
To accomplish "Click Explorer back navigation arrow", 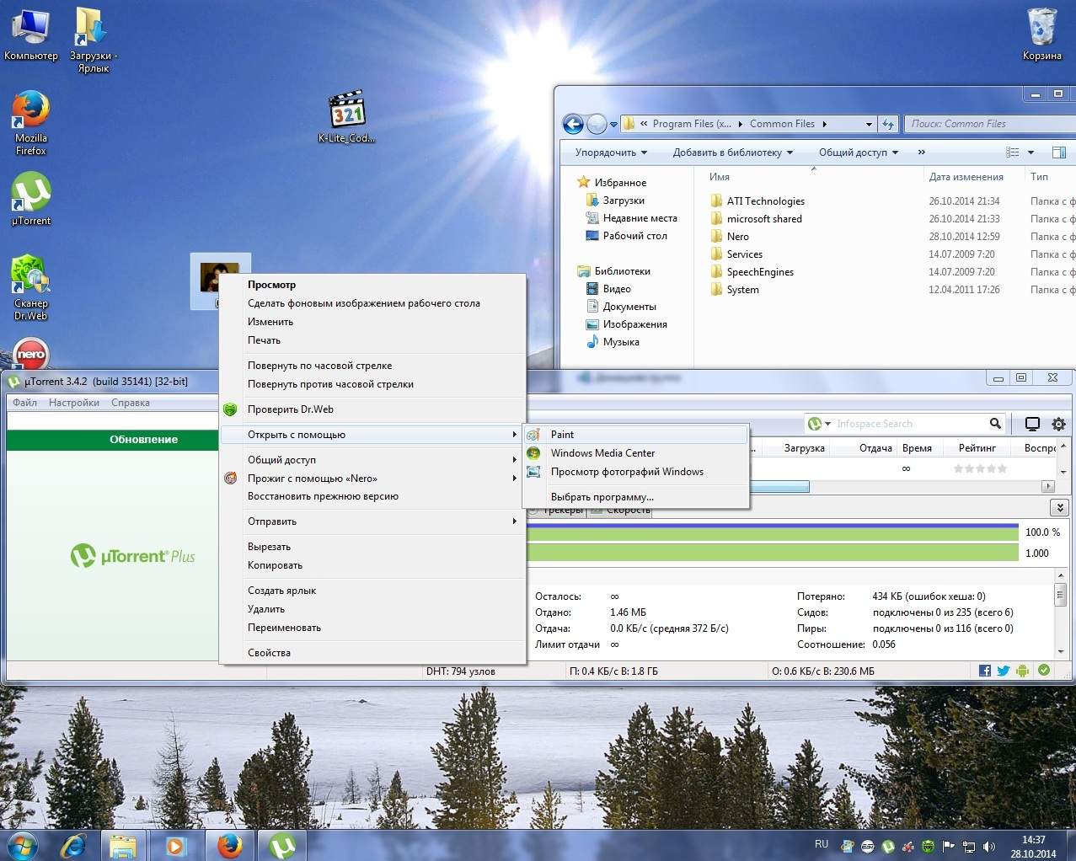I will click(x=573, y=125).
